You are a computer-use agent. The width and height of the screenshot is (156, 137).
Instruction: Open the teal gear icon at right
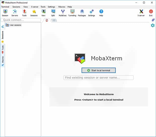point(153,25)
